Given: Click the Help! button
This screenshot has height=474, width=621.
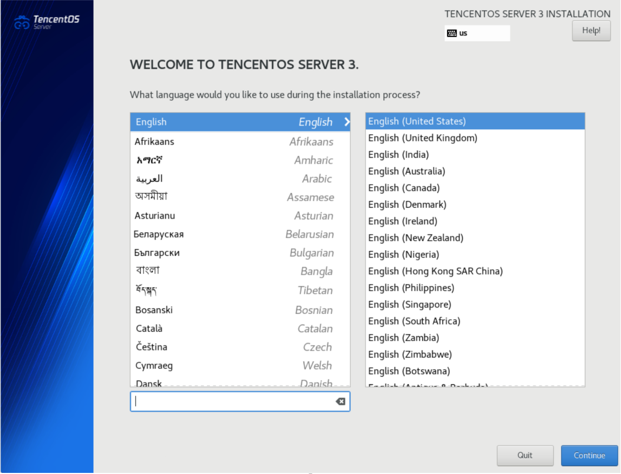Looking at the screenshot, I should [591, 30].
